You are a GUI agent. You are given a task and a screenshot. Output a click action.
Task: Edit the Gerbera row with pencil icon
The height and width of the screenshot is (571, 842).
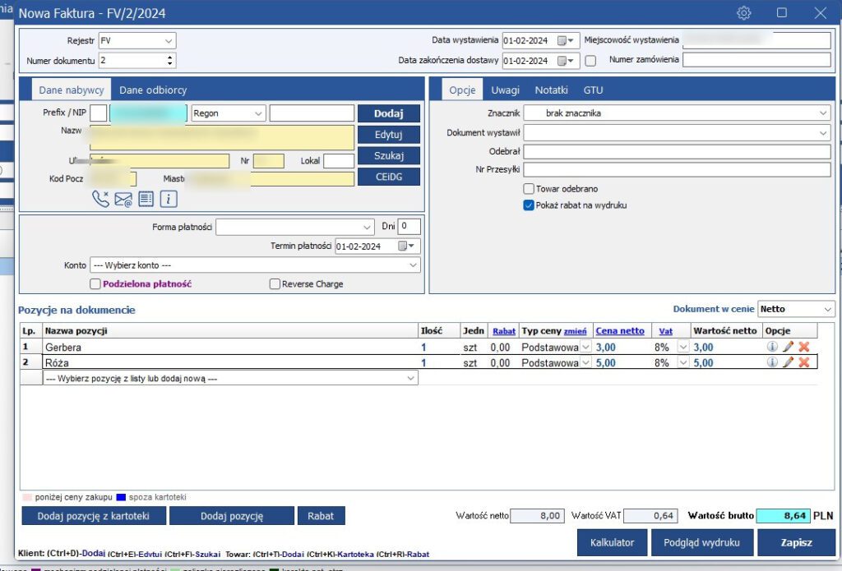[x=789, y=348]
